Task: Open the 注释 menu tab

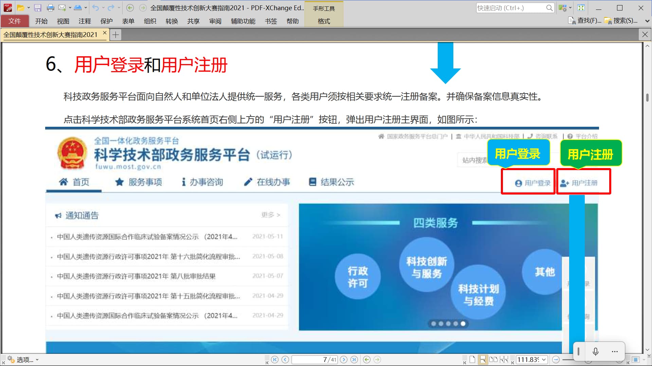Action: (85, 21)
